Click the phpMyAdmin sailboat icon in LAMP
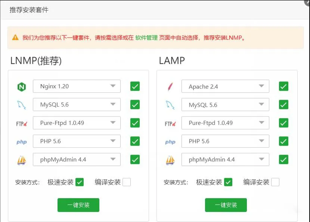310x222 pixels. click(170, 160)
